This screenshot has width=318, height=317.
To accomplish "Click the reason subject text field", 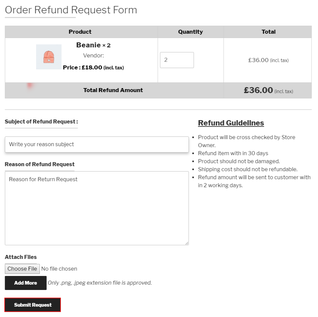I will click(97, 144).
